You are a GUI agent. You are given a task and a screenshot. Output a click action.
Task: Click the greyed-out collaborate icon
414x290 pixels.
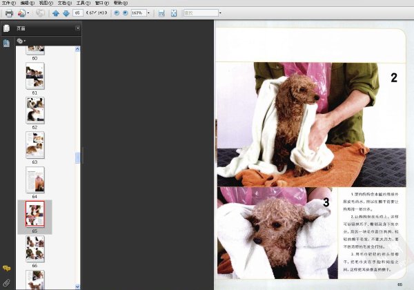coord(40,13)
